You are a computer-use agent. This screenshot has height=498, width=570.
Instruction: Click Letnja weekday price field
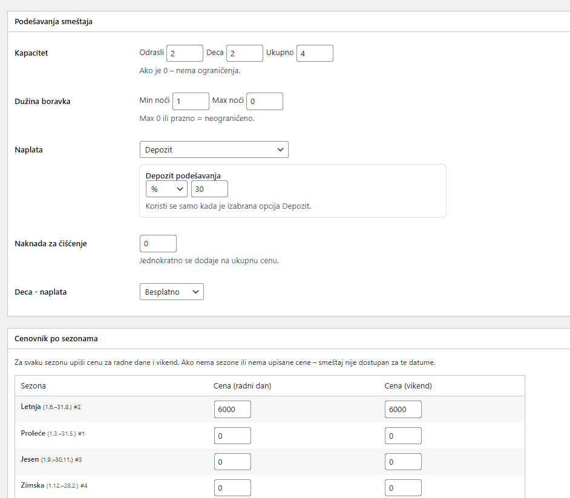[x=232, y=410]
